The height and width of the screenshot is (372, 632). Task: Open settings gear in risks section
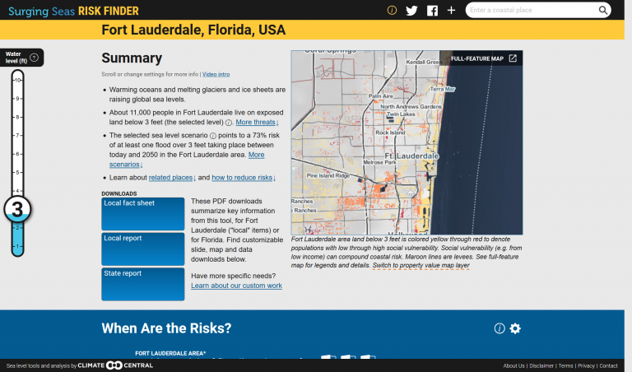[x=515, y=328]
